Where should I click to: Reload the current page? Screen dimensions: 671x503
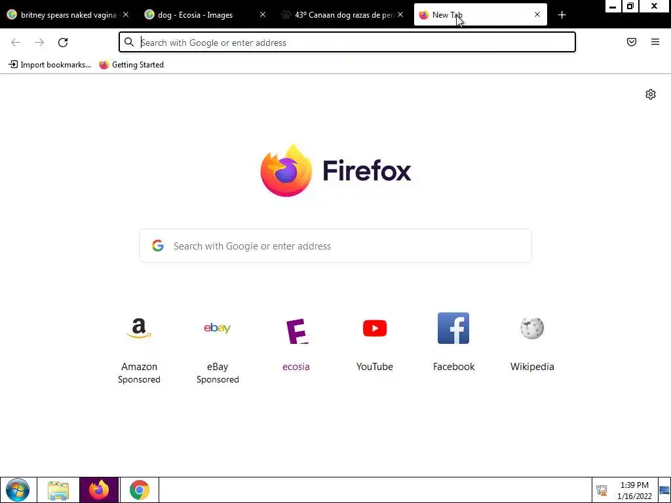tap(63, 43)
